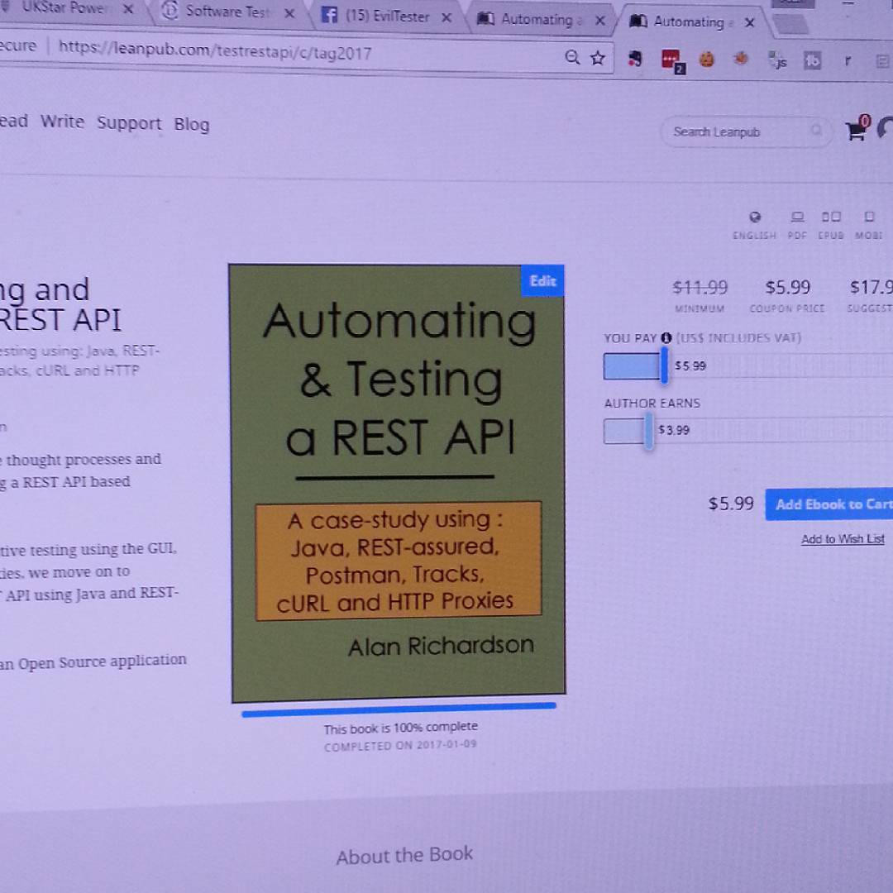This screenshot has height=893, width=893.
Task: Click the search magnifier in Search Leanpub box
Action: tap(816, 131)
